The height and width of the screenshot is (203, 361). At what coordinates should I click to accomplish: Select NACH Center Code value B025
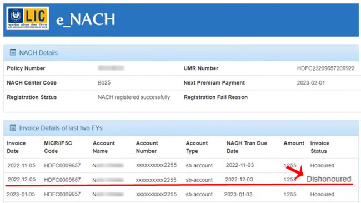click(104, 82)
